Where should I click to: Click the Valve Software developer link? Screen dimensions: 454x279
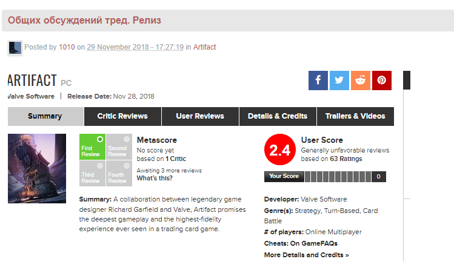(x=324, y=199)
